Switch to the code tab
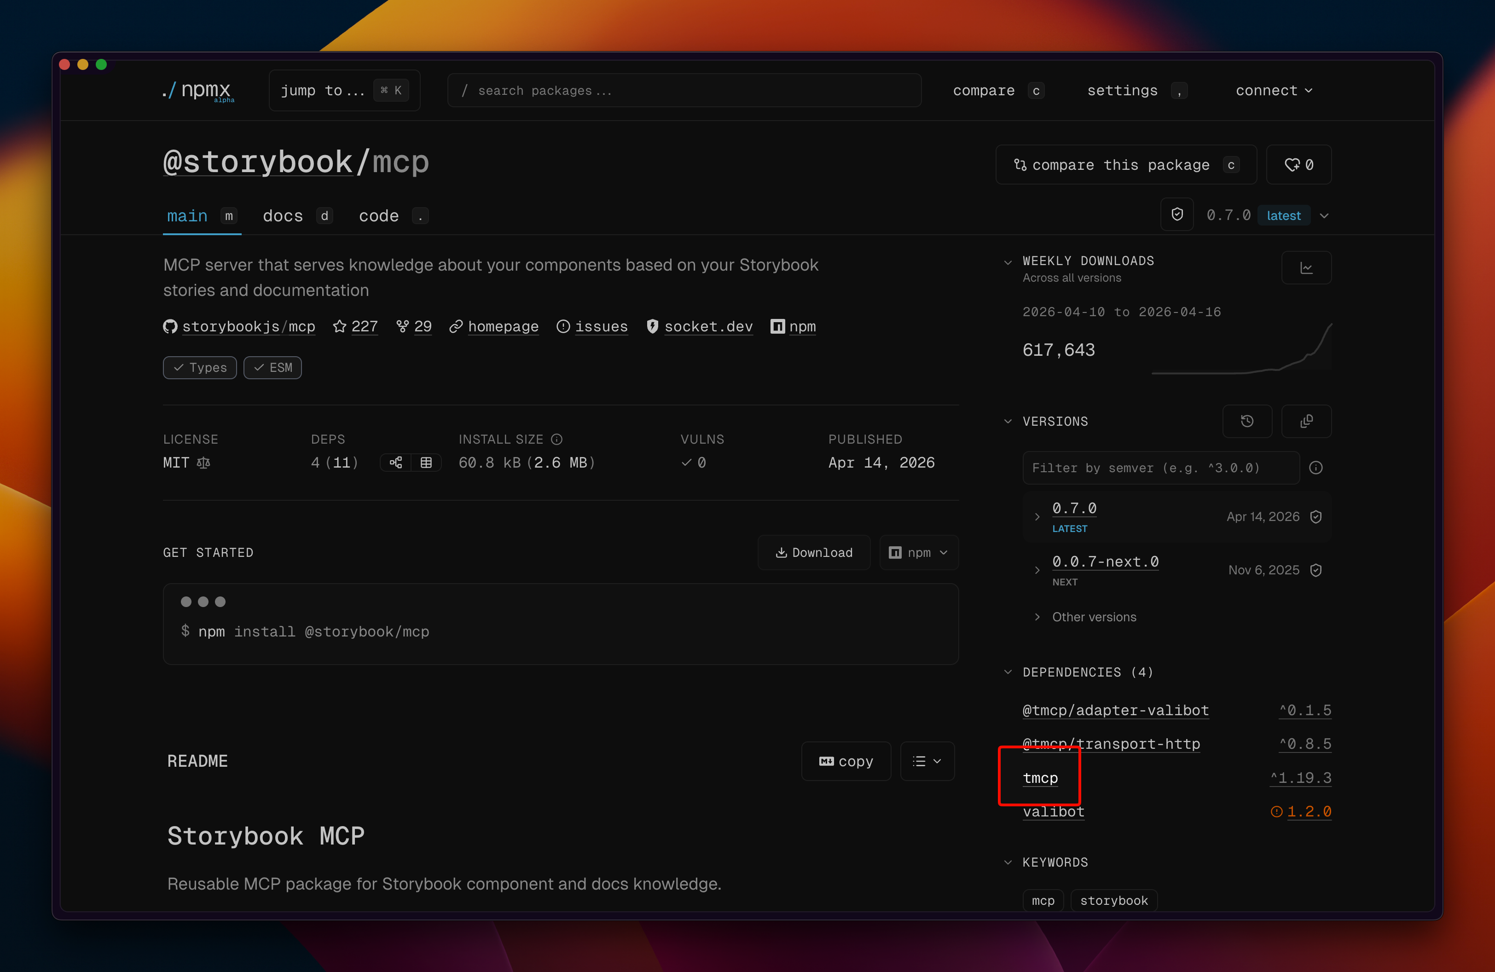The height and width of the screenshot is (972, 1495). (393, 216)
